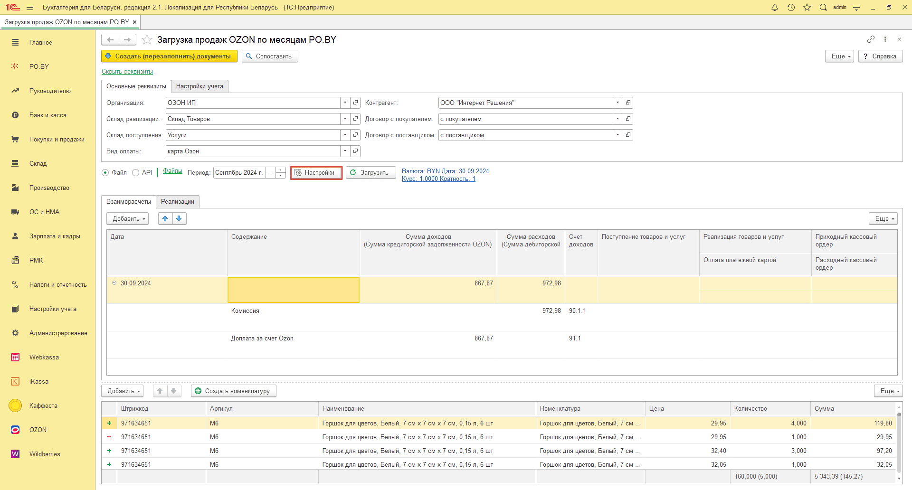Open the Файлы link

(172, 171)
